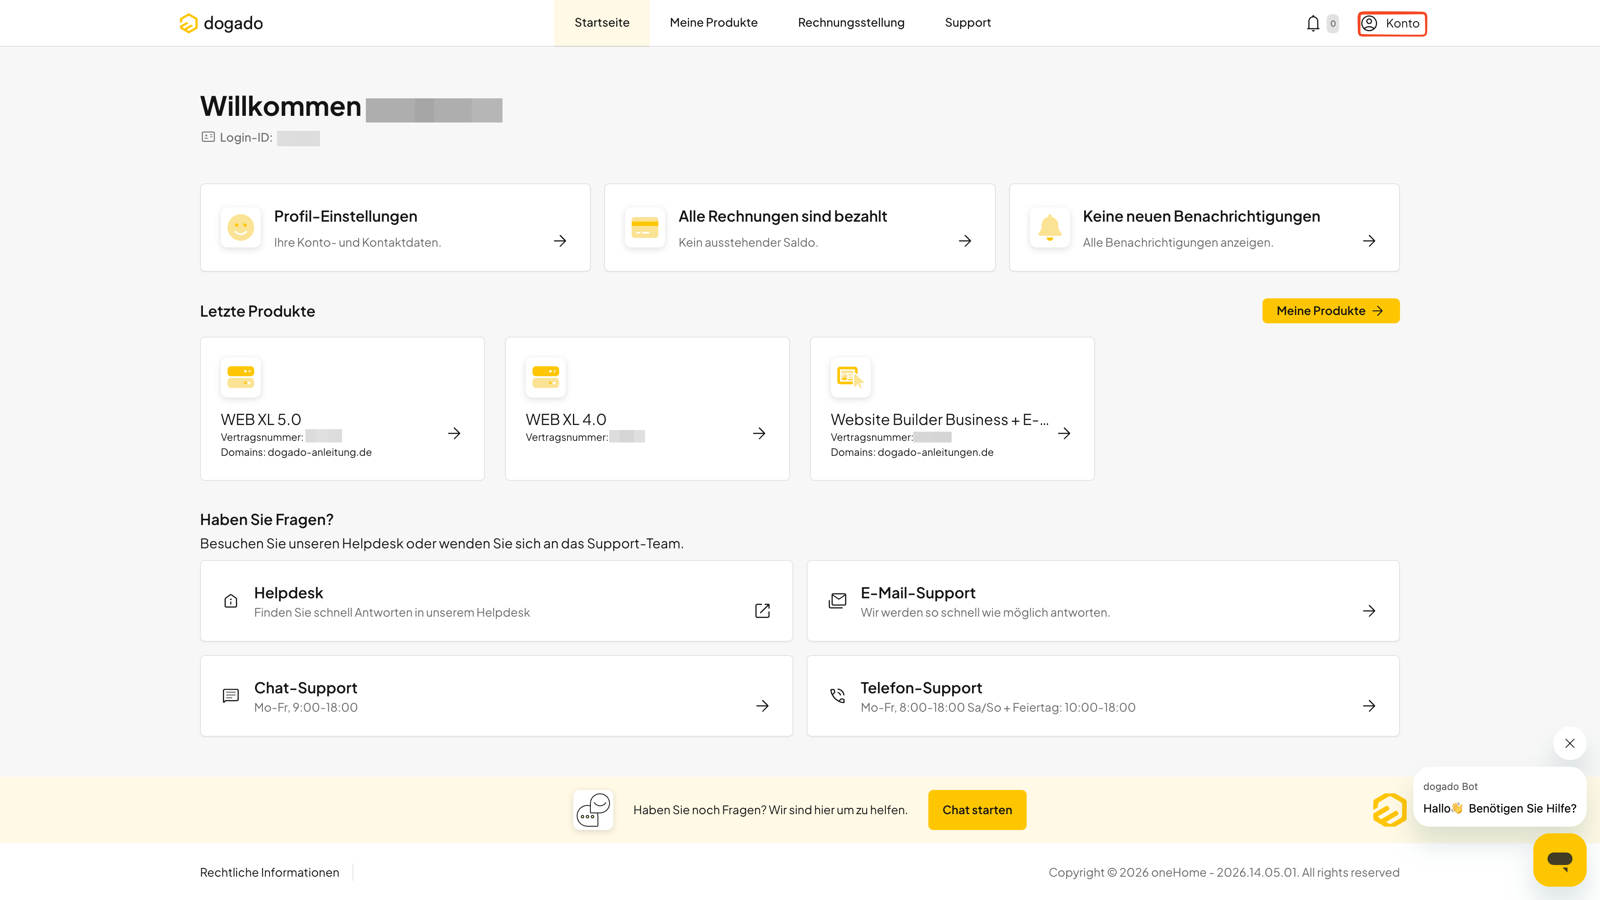Click the yellow Meine Produkte button

1330,310
